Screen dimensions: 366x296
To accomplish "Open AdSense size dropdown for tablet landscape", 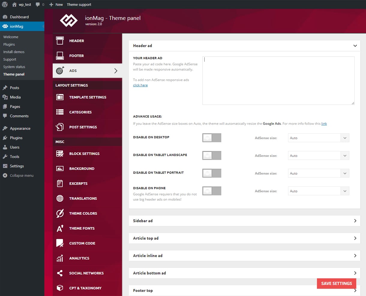I will pyautogui.click(x=319, y=156).
